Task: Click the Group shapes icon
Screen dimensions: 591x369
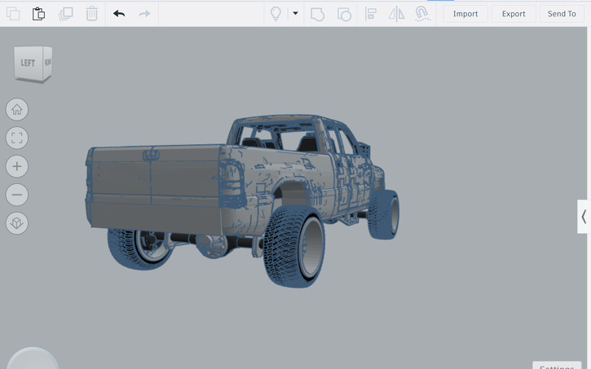Action: point(317,15)
